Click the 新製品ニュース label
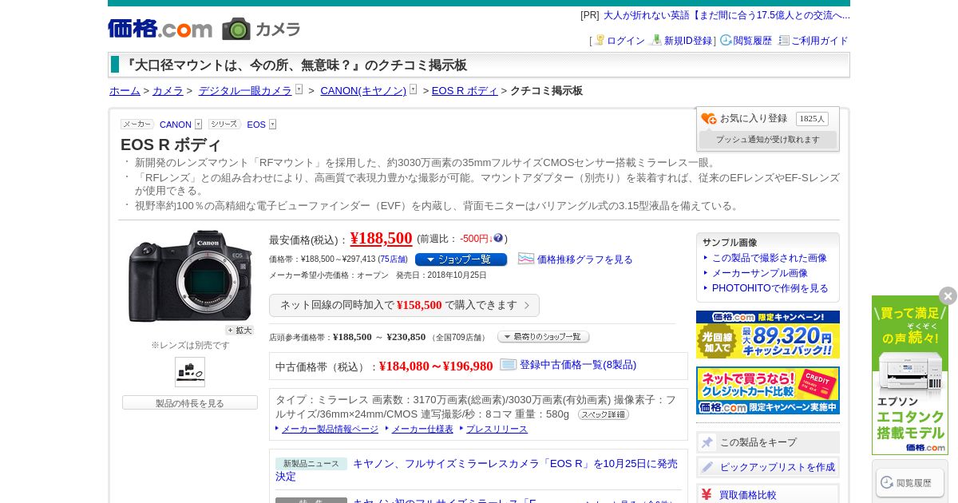958x503 pixels. pyautogui.click(x=311, y=464)
